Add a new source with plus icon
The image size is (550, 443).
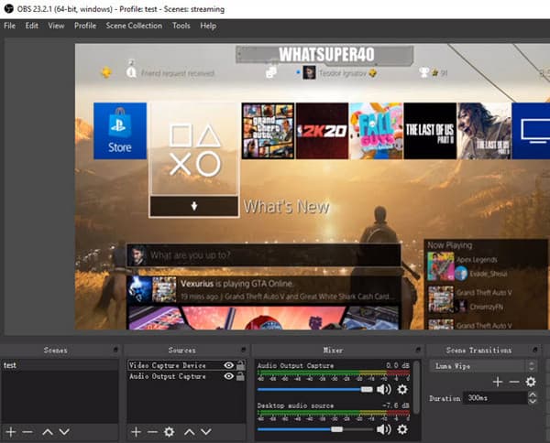click(136, 432)
